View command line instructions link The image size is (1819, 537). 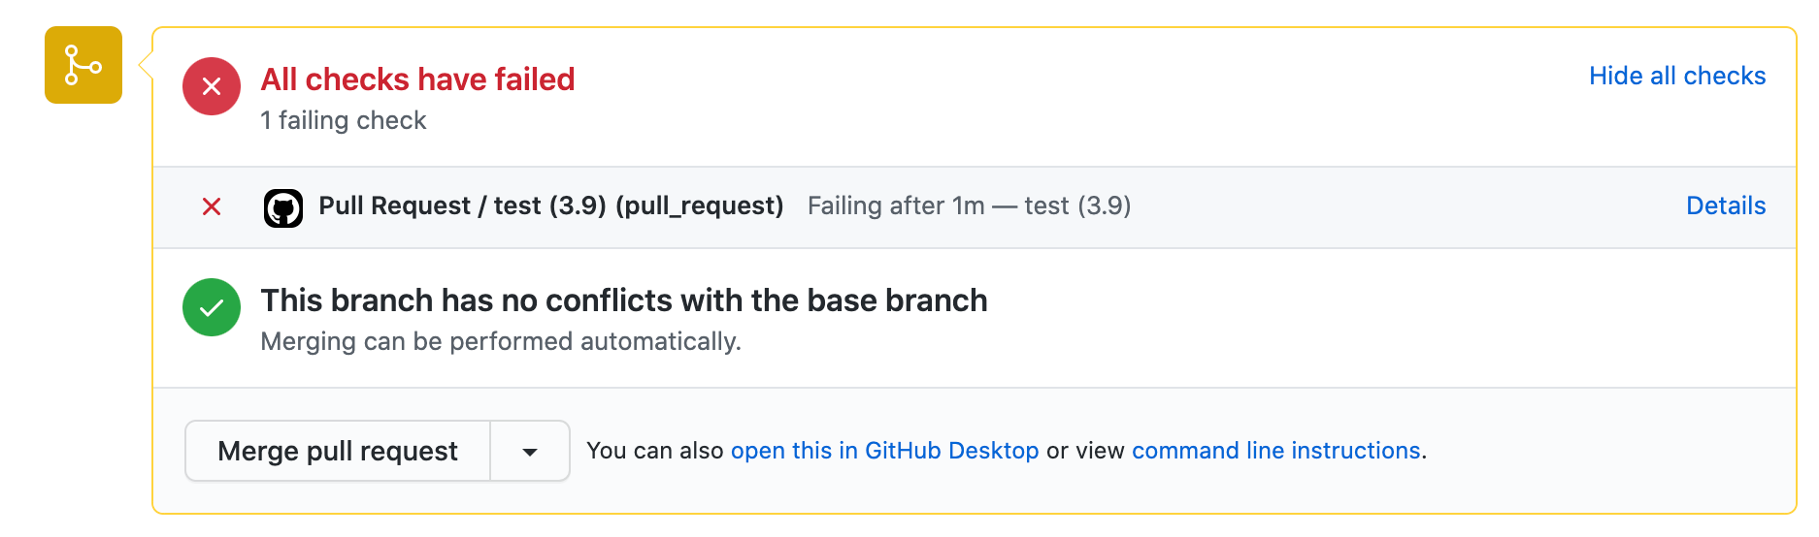(1275, 451)
